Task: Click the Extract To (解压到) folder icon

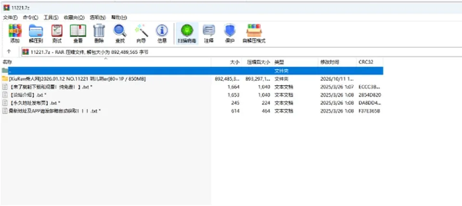Action: pyautogui.click(x=36, y=31)
